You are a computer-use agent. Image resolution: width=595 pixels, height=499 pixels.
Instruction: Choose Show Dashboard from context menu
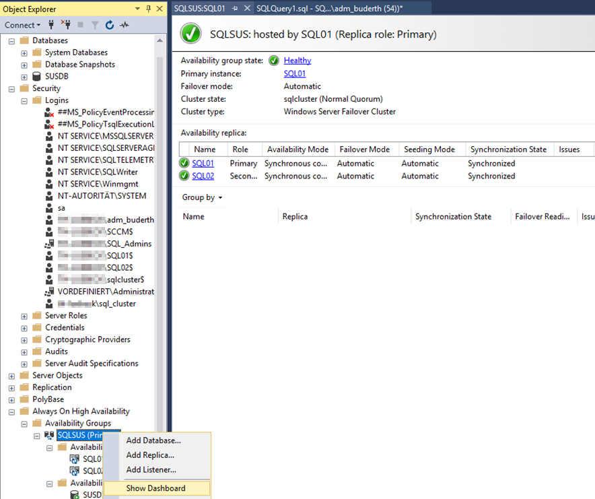[x=156, y=488]
